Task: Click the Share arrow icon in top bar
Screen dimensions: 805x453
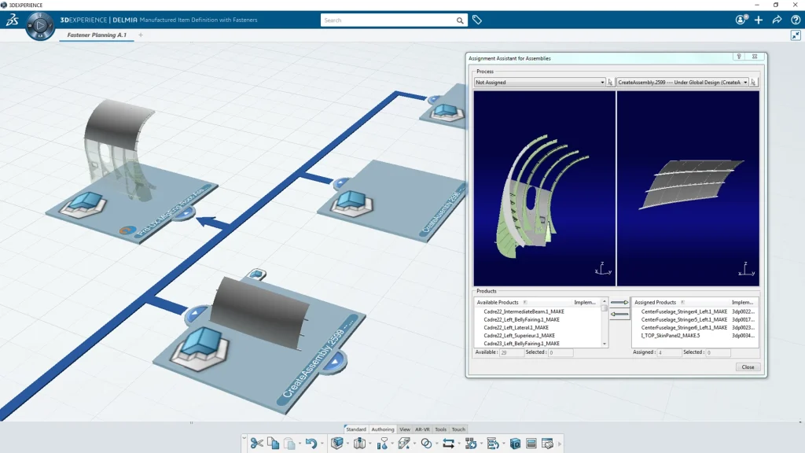Action: pos(777,20)
